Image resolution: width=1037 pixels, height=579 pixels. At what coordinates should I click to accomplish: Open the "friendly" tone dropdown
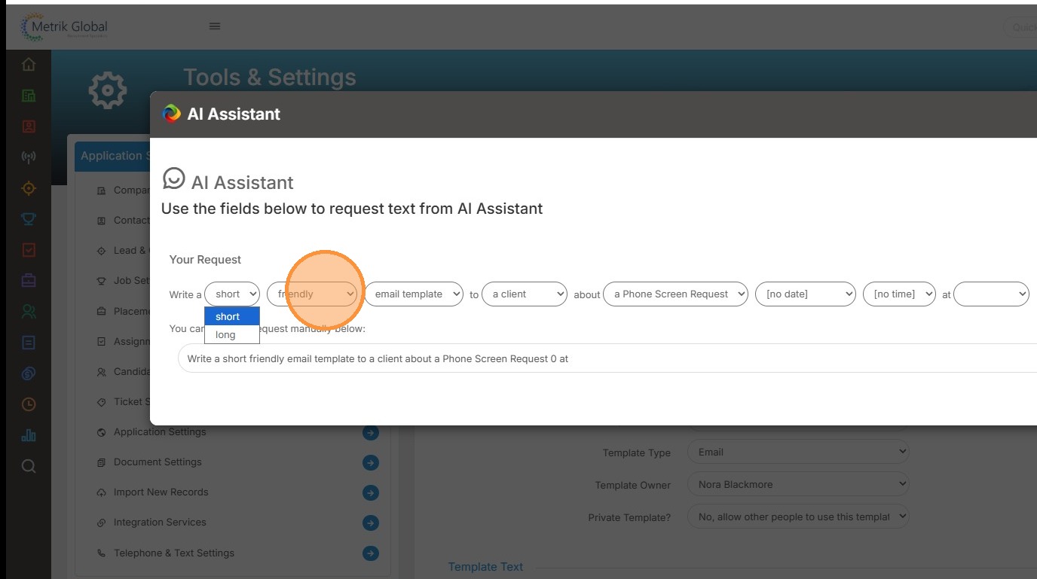pyautogui.click(x=312, y=294)
